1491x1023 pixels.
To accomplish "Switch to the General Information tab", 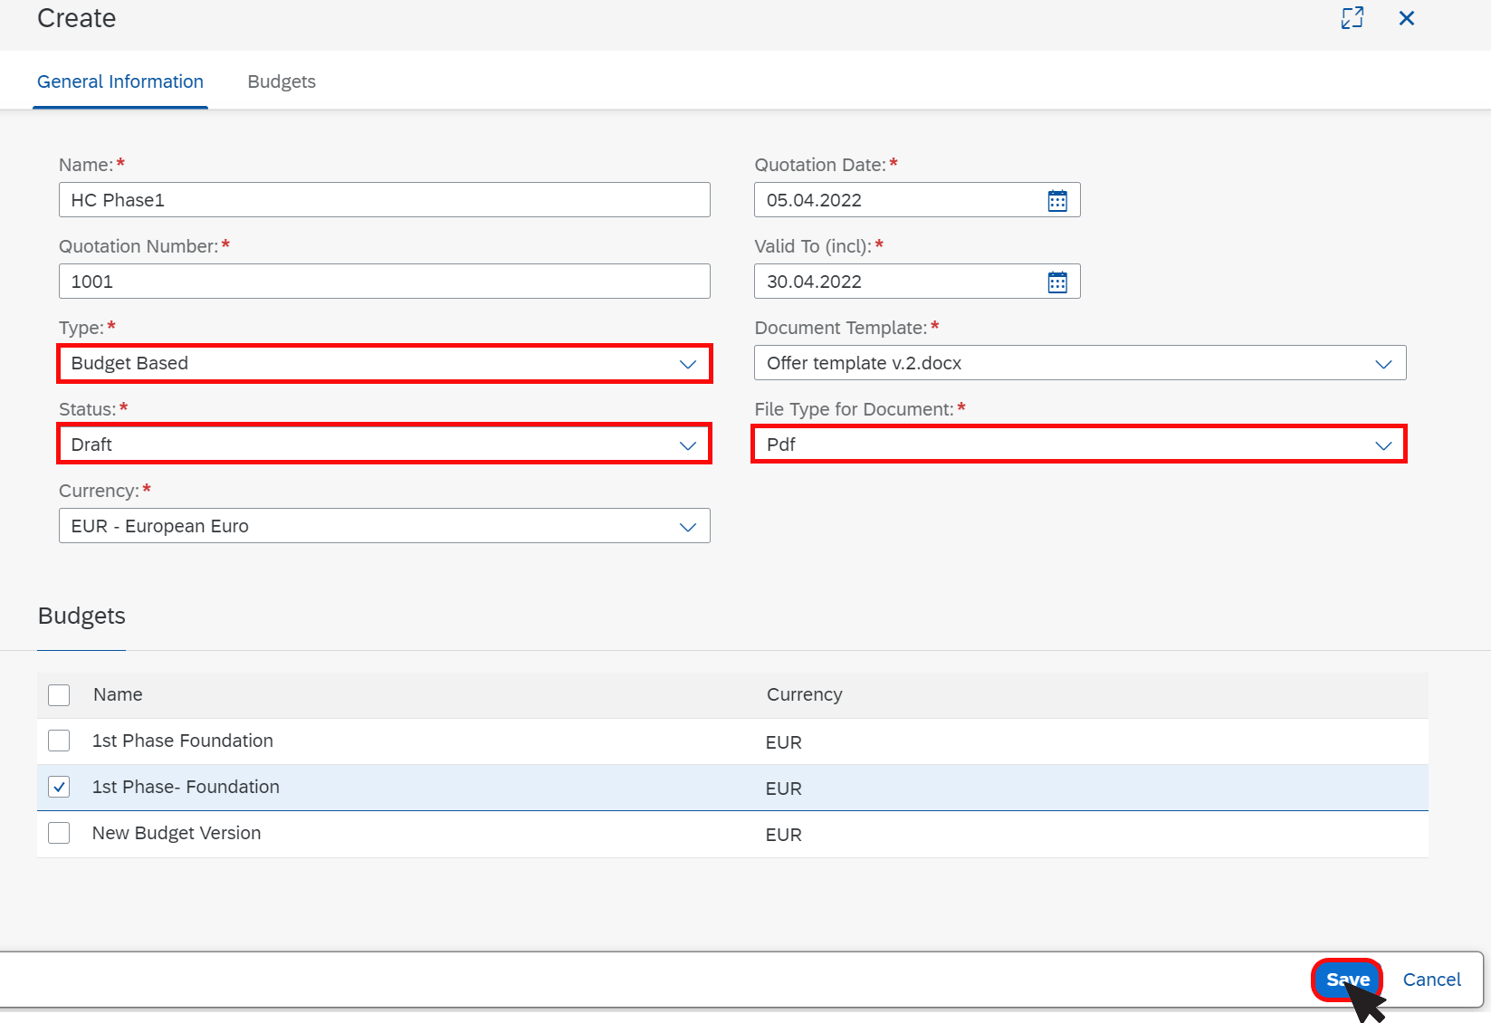I will pyautogui.click(x=120, y=81).
